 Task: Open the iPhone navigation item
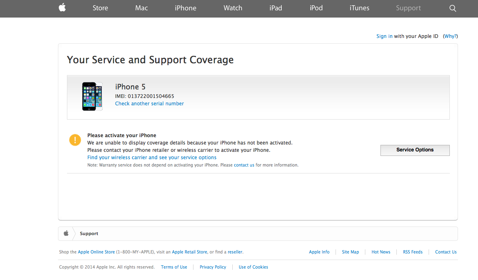coord(185,8)
